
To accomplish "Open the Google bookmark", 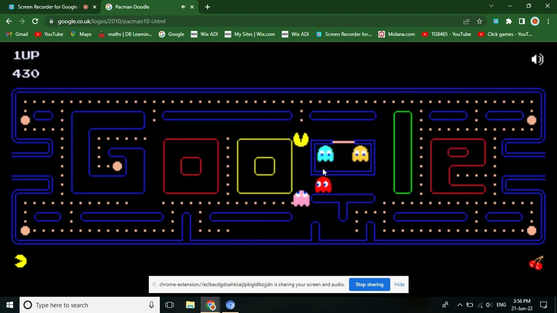I will point(171,34).
